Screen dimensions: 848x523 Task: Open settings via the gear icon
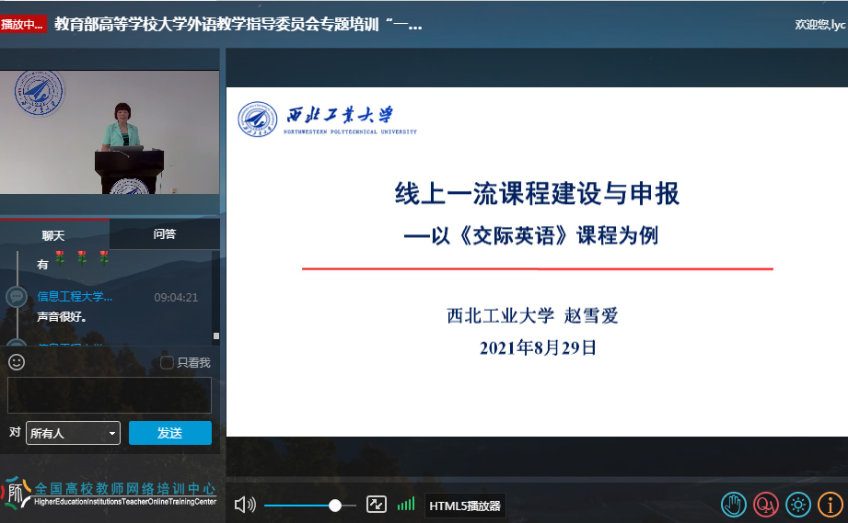(798, 506)
